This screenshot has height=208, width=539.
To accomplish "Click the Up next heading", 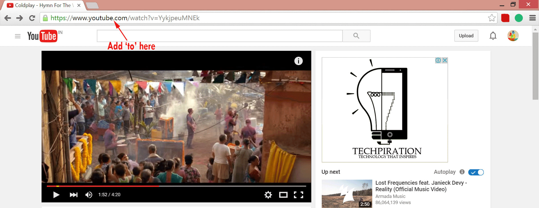I will click(x=331, y=172).
